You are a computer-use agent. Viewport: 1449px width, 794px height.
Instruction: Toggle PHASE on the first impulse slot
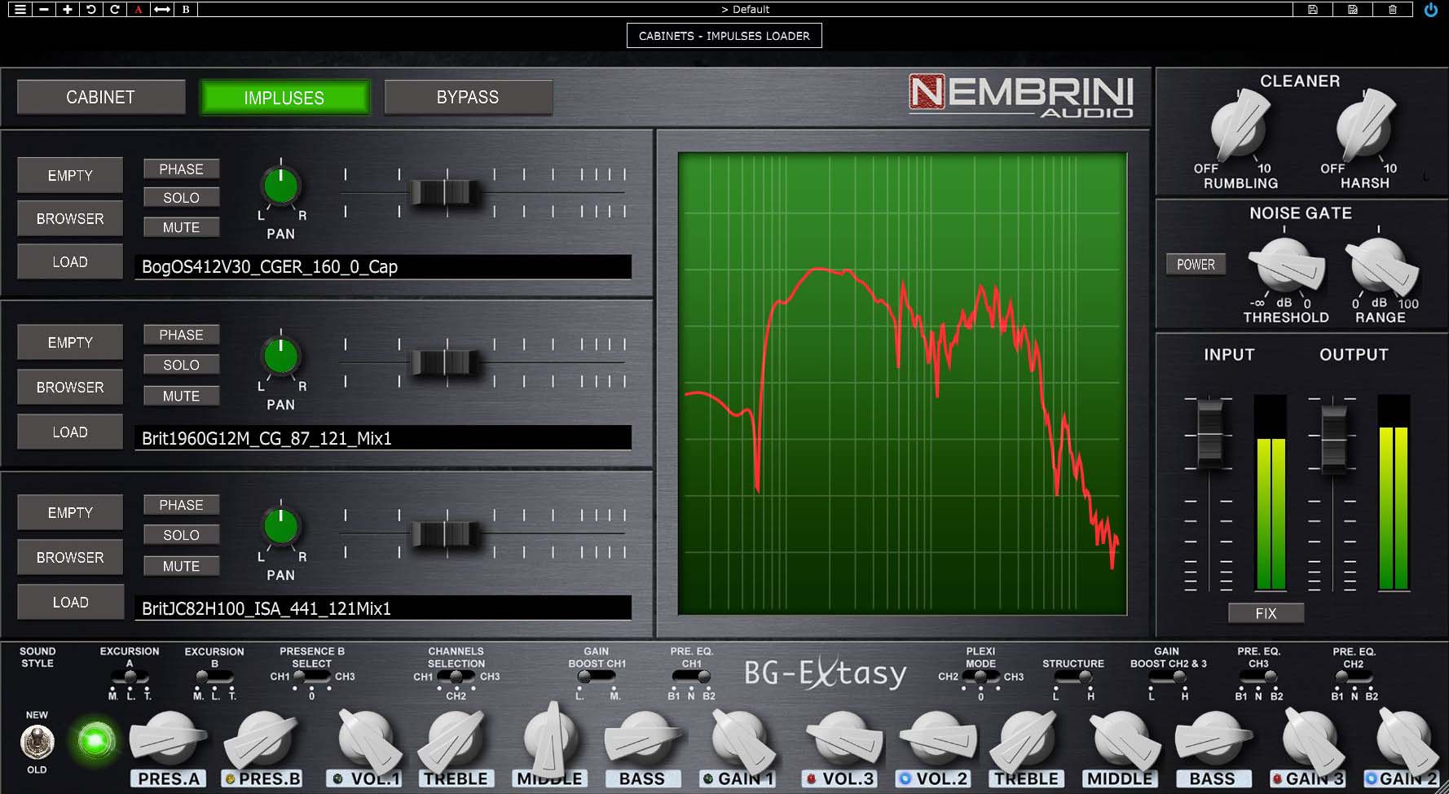click(181, 169)
